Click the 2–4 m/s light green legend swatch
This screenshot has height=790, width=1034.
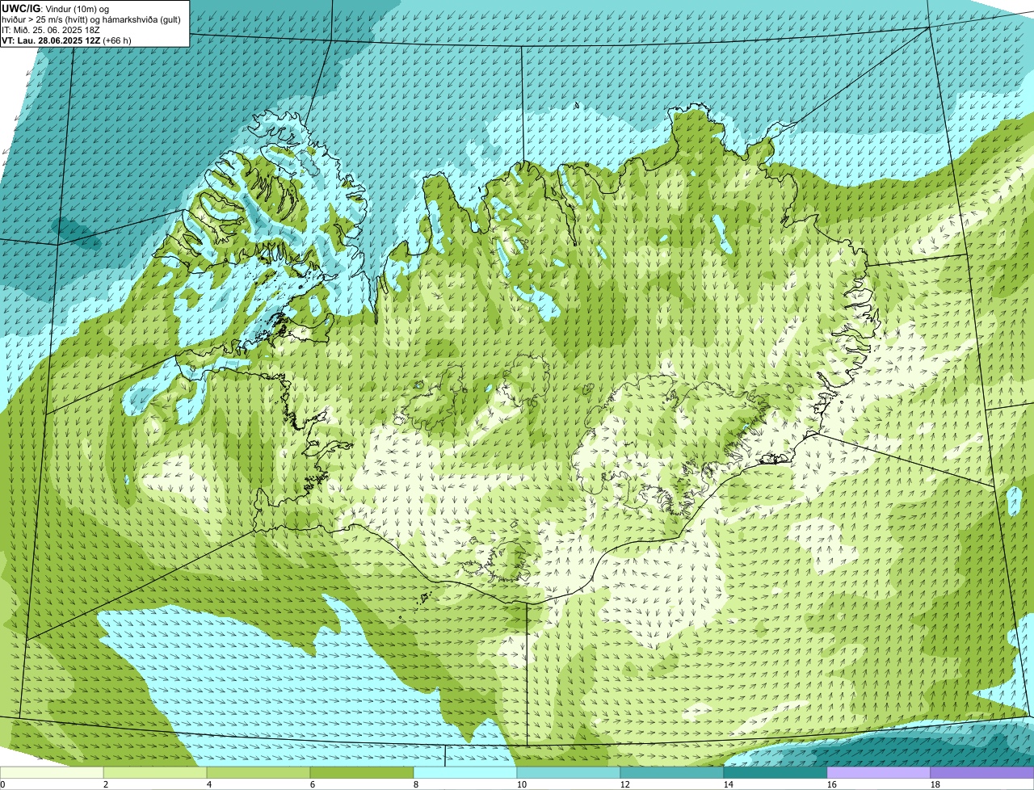(x=155, y=773)
